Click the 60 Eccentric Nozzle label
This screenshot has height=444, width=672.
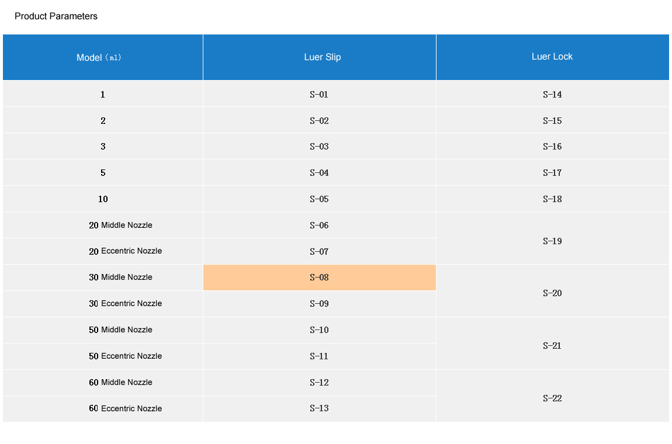[125, 408]
